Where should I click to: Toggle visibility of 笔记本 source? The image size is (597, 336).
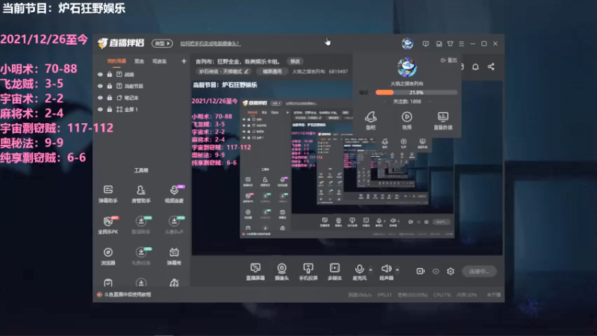tap(100, 98)
